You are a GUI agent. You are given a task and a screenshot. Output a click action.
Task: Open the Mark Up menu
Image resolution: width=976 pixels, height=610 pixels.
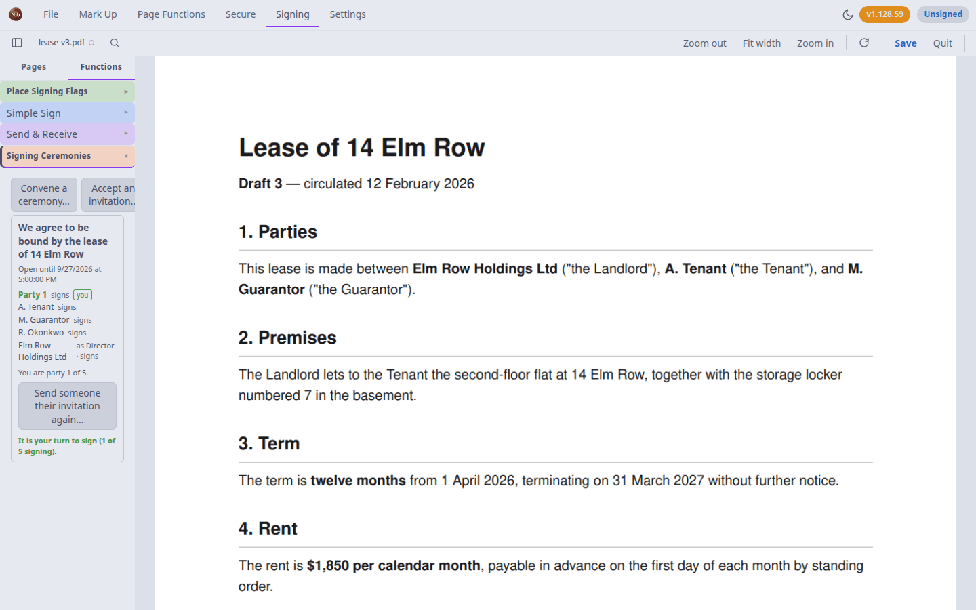[x=98, y=14]
